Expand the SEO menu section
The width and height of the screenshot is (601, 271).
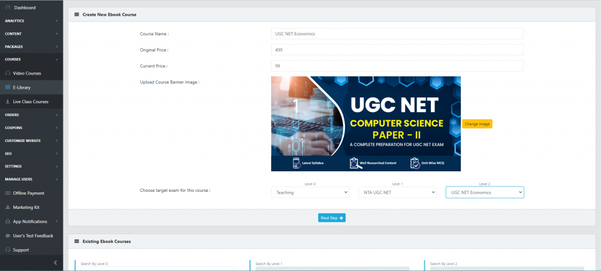tap(32, 153)
